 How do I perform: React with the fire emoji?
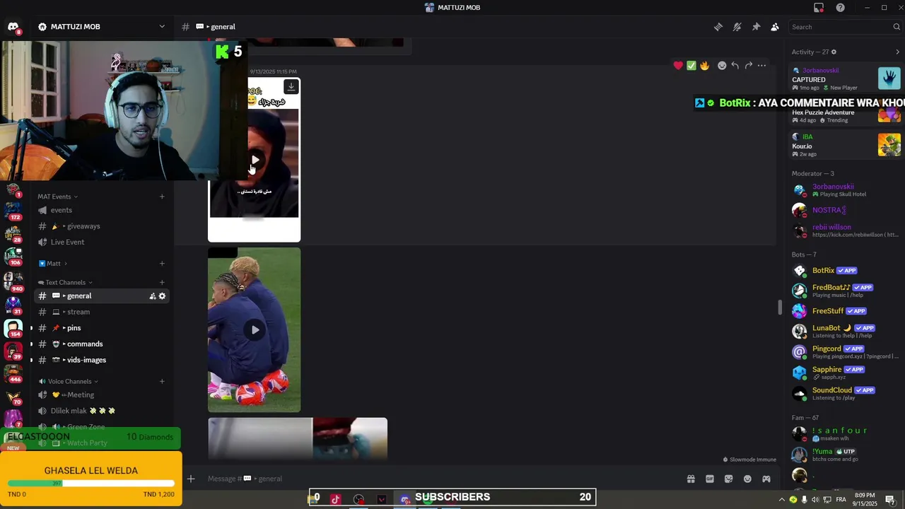(704, 66)
